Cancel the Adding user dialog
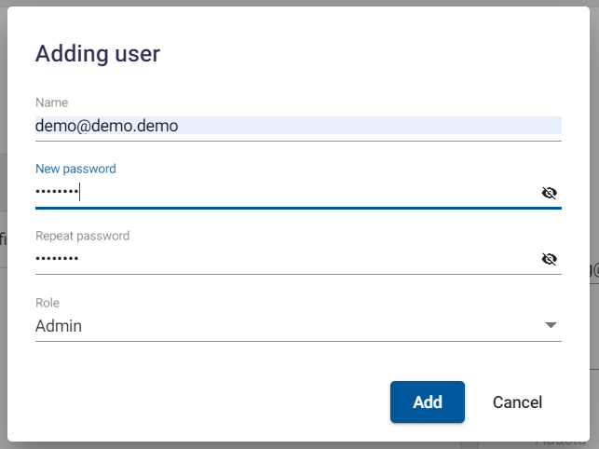This screenshot has height=449, width=599. [x=517, y=402]
